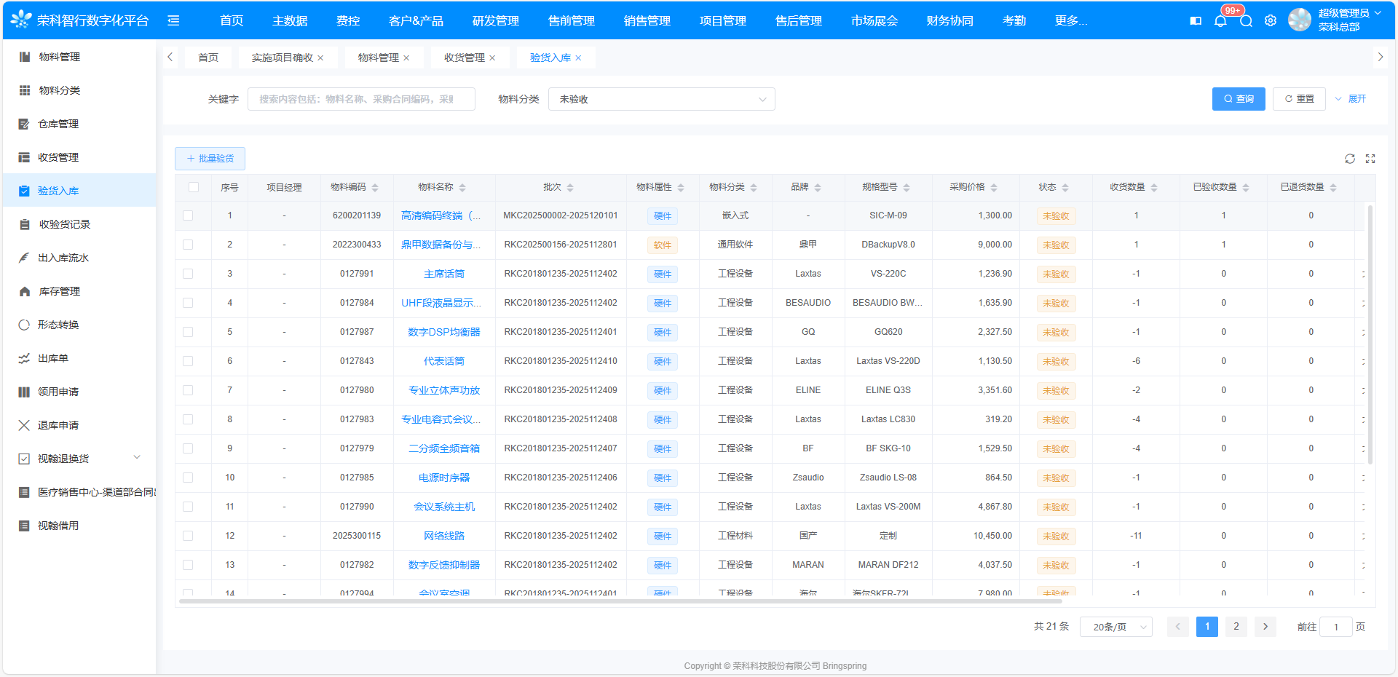Click the 查询 search button
The width and height of the screenshot is (1398, 677).
click(x=1239, y=99)
